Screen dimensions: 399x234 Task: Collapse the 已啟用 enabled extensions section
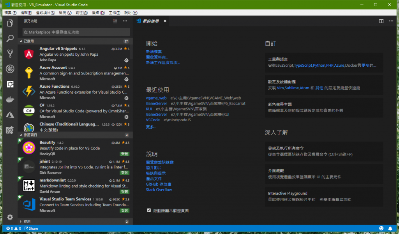(x=75, y=41)
